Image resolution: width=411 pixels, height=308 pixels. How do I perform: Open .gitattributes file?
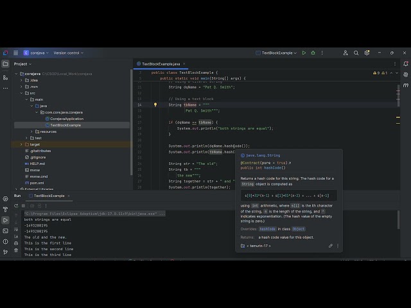(x=38, y=151)
